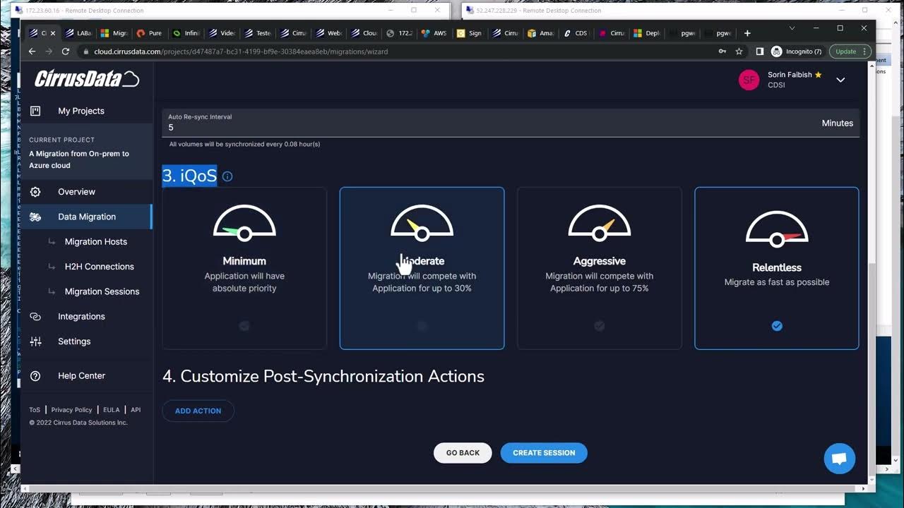This screenshot has width=904, height=508.
Task: Click the browser back arrow
Action: coord(32,52)
